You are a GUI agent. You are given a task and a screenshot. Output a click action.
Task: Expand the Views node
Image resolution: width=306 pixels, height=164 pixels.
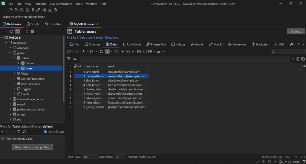tap(15, 74)
